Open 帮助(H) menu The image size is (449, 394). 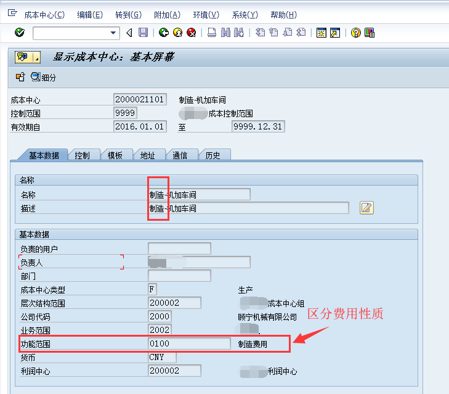pos(284,15)
